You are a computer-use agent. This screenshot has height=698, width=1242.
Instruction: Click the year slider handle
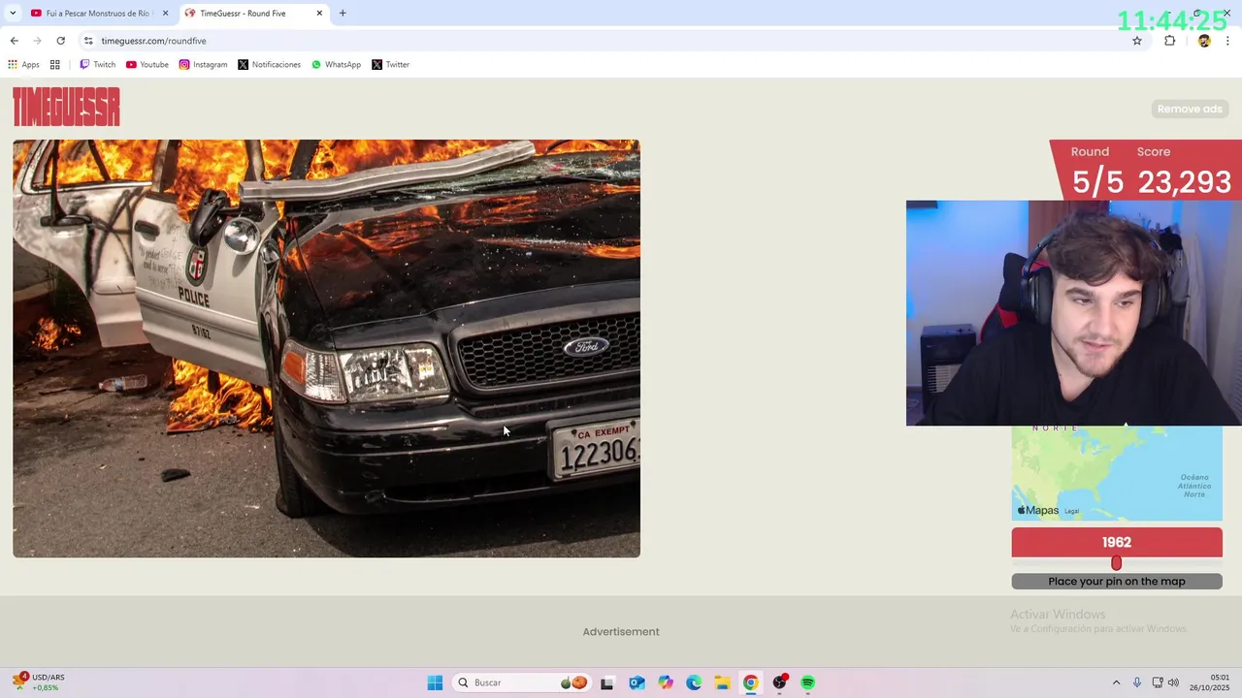(x=1116, y=563)
